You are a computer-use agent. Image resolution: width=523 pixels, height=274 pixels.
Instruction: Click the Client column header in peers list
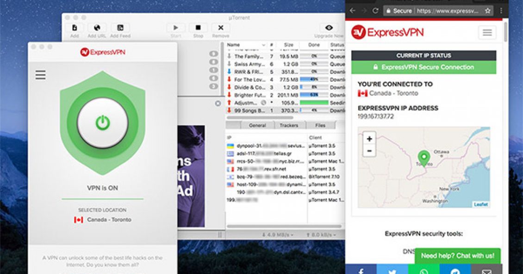(315, 138)
